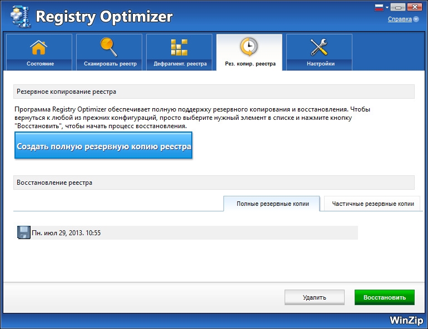Open Дефрагмент. реестра tab label

pos(180,64)
